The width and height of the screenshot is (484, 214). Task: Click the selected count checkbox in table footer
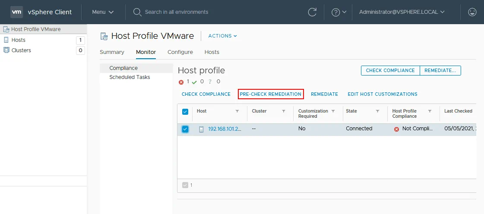(x=185, y=185)
